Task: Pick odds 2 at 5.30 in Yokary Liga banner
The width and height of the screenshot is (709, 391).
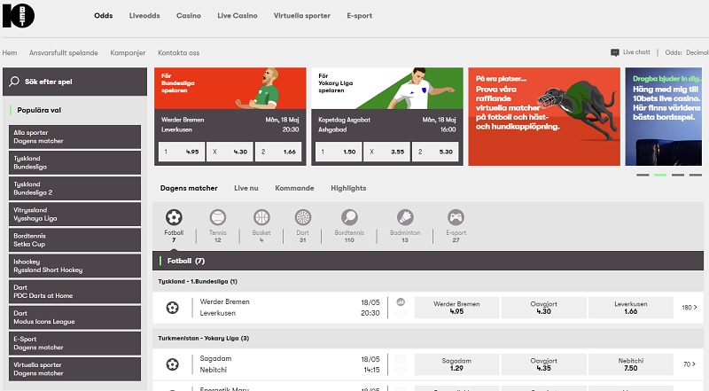Action: coord(435,152)
